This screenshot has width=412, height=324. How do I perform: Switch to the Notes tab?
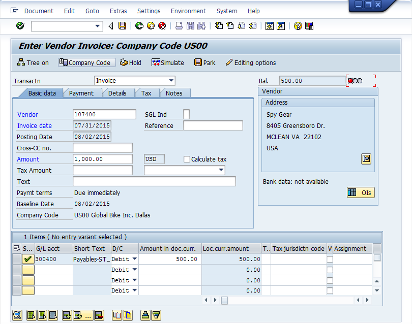click(174, 93)
